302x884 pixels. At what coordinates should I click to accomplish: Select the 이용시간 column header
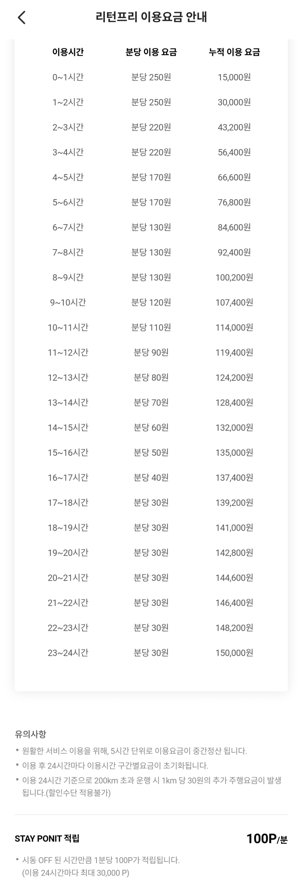(x=68, y=52)
